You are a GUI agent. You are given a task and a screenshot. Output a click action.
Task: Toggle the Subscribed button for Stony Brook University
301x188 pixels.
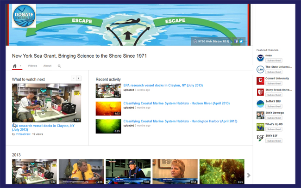point(274,95)
